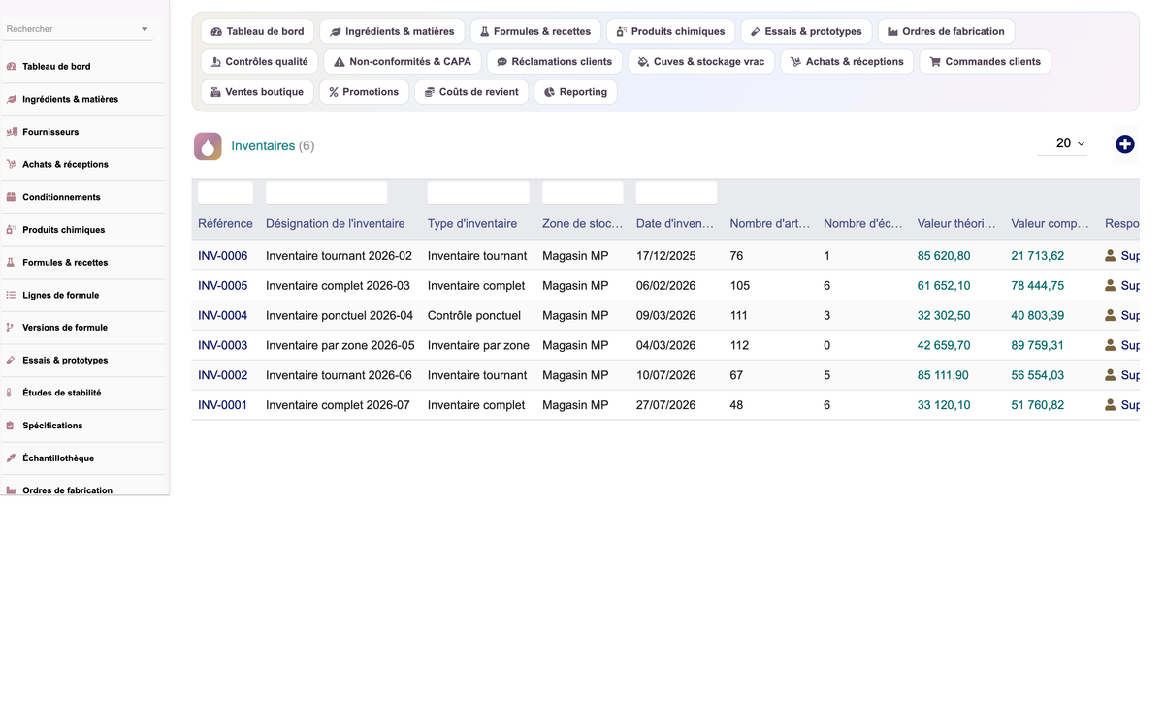Screen dimensions: 1164x727
Task: Sort by Nombre d'articles column header
Action: point(770,223)
